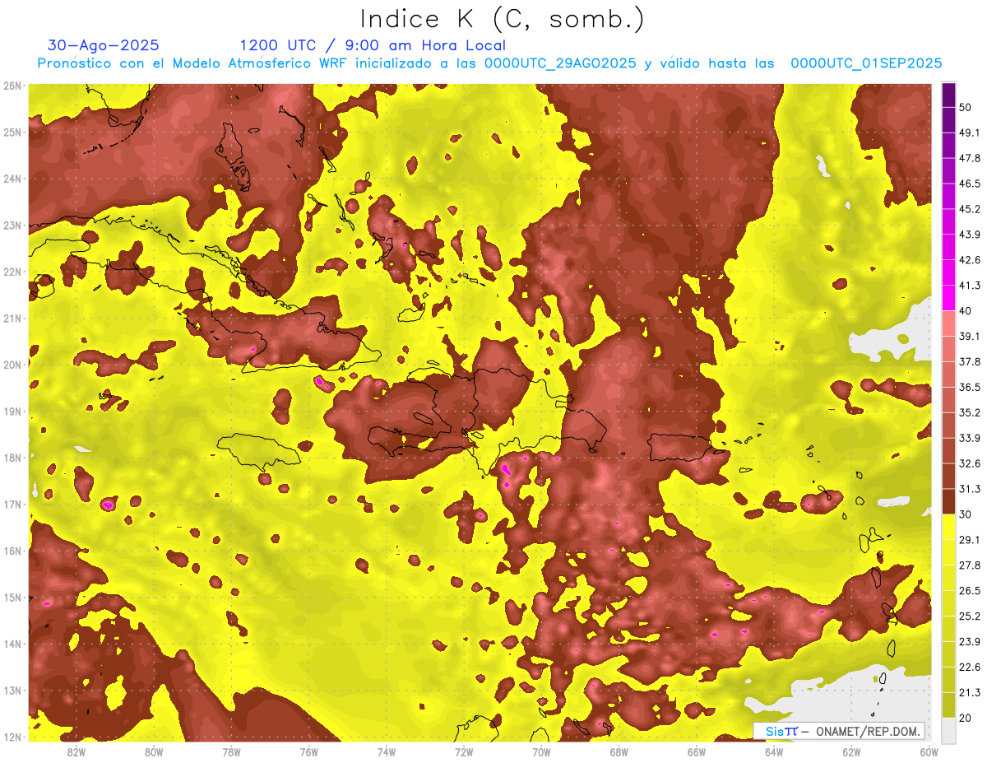
Task: Select the '43.9' color scale value
Action: pos(969,235)
